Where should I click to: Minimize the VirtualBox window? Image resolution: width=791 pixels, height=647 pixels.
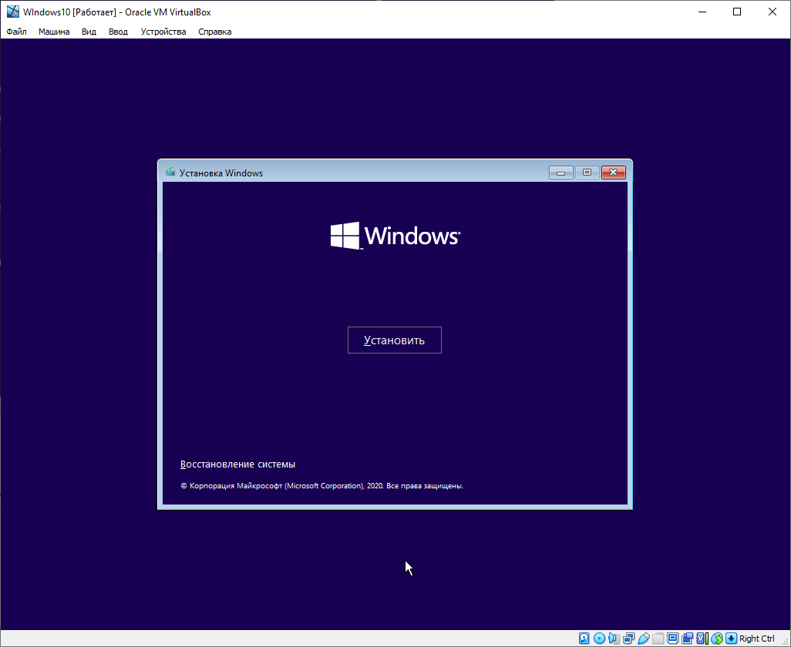(x=702, y=12)
